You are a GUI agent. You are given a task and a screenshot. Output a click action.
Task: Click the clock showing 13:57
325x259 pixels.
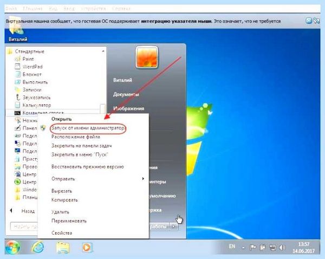(x=304, y=244)
